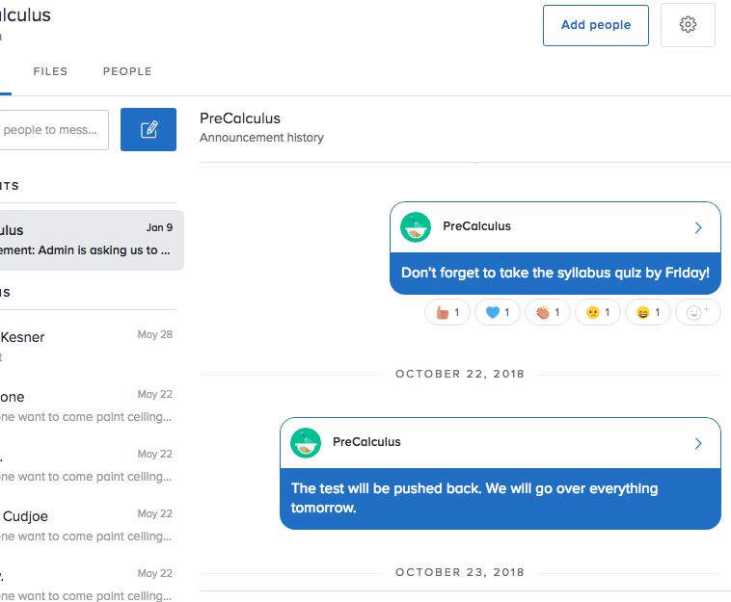Click the grinning face reaction
731x602 pixels.
tap(650, 312)
